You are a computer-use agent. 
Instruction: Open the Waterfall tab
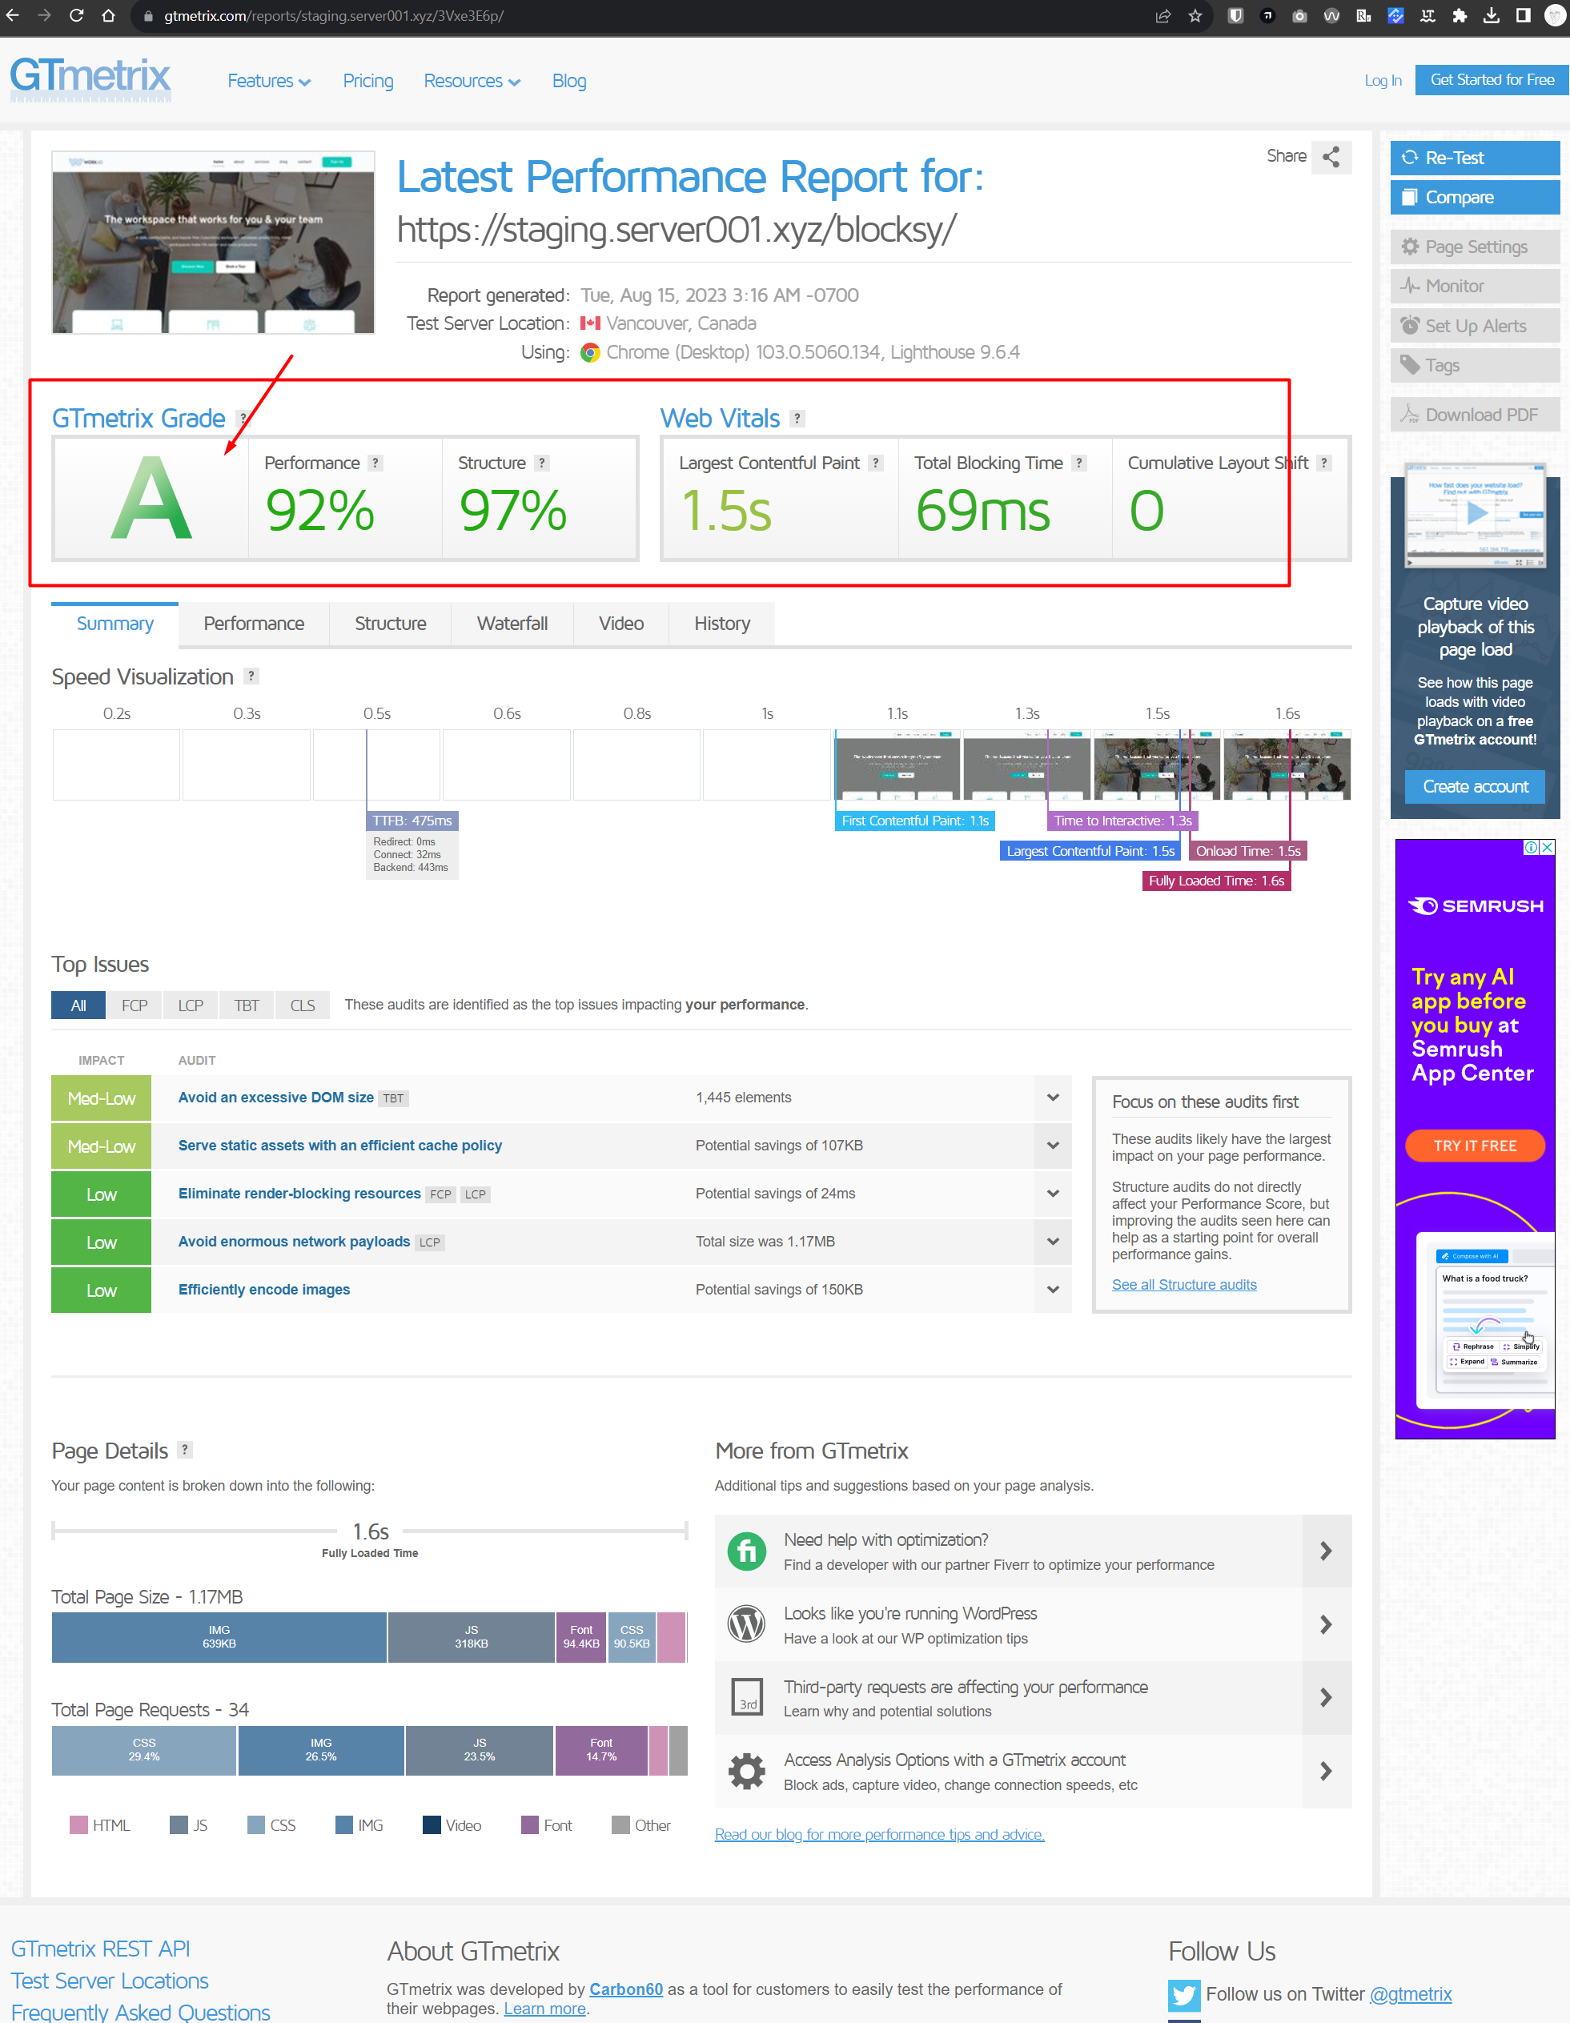[x=512, y=624]
